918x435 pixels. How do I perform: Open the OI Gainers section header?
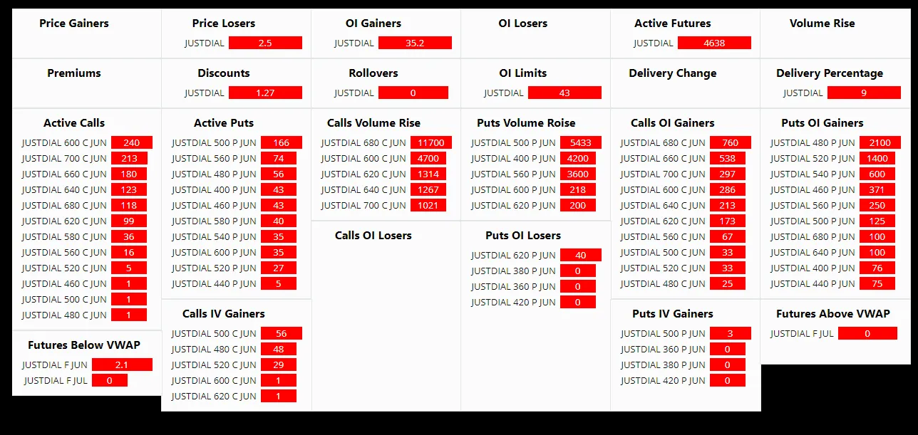tap(373, 23)
